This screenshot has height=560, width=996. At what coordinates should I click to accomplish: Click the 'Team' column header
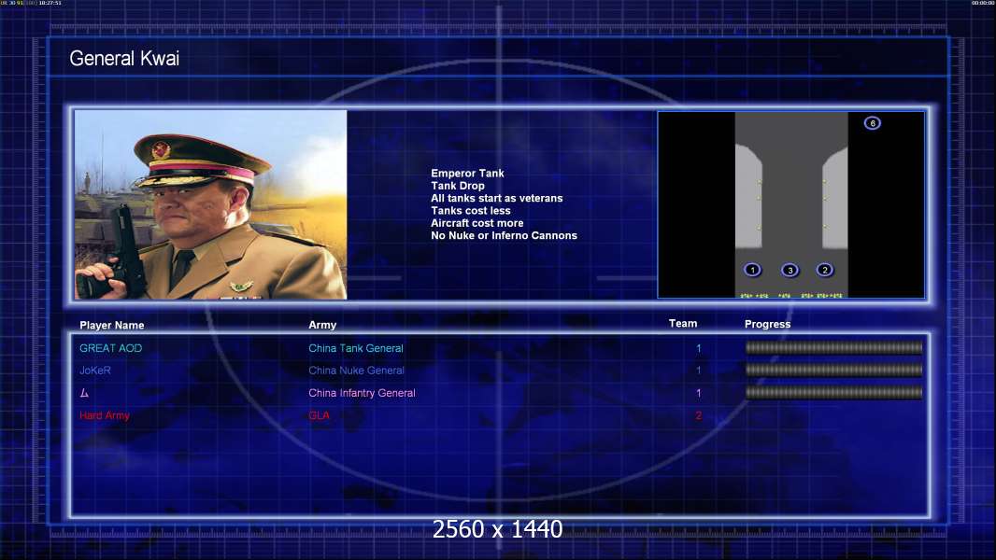683,324
